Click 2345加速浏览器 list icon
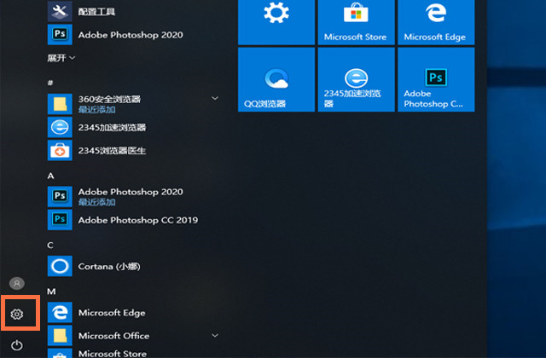The image size is (546, 358). coord(60,127)
